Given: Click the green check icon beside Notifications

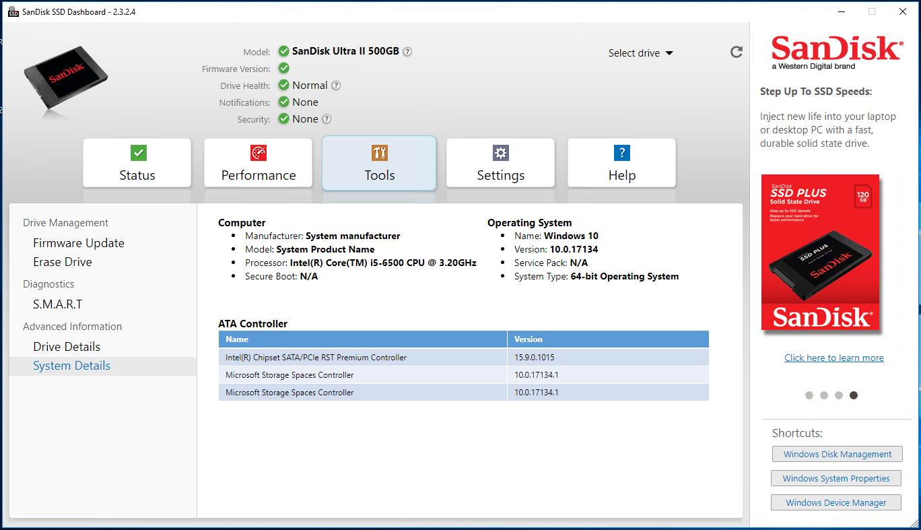Looking at the screenshot, I should click(x=284, y=102).
